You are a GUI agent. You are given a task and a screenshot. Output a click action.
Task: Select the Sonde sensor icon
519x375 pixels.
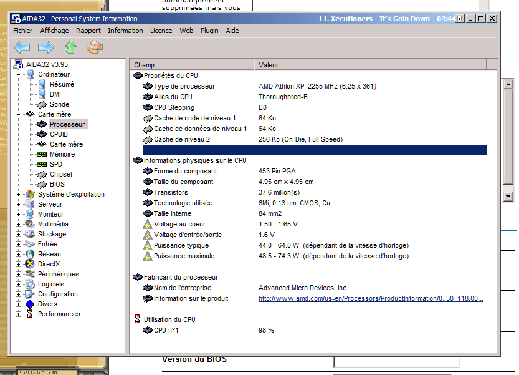click(x=42, y=104)
